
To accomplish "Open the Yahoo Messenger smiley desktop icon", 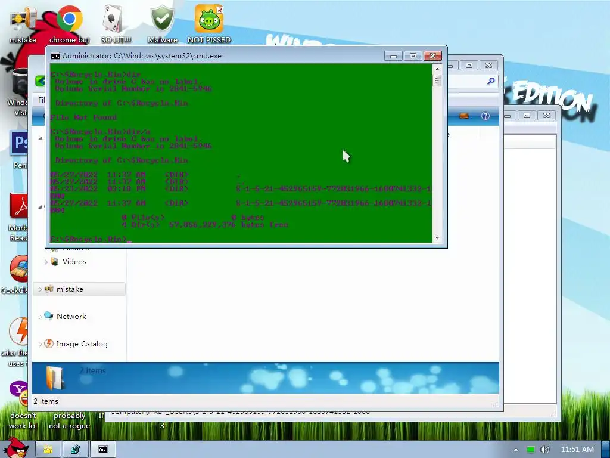I will tap(17, 394).
